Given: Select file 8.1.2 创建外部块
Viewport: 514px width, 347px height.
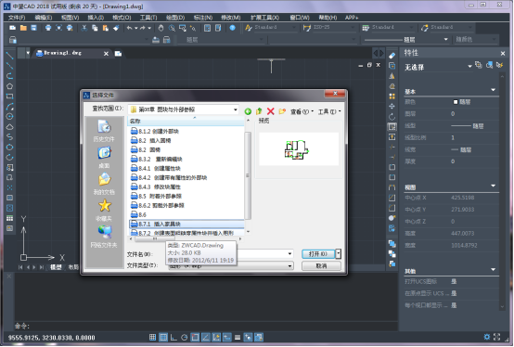Looking at the screenshot, I should pos(154,132).
